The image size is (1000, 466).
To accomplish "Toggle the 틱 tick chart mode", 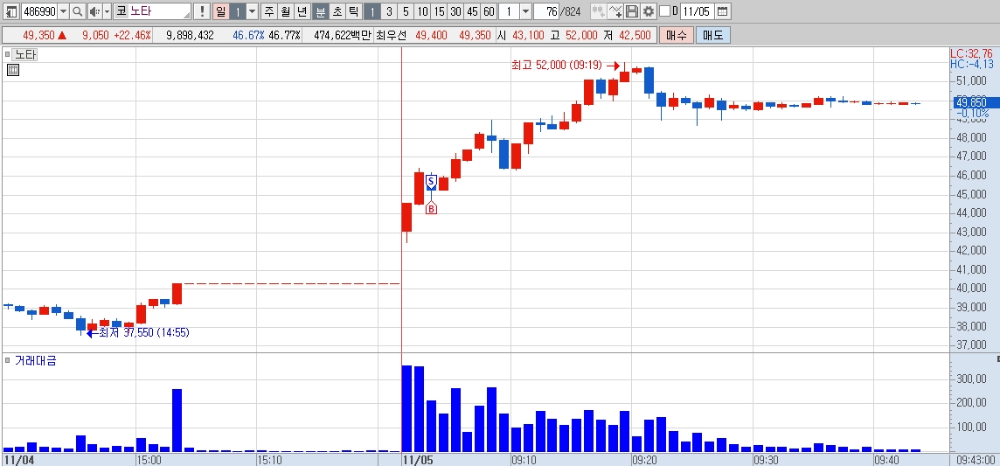I will [x=352, y=11].
